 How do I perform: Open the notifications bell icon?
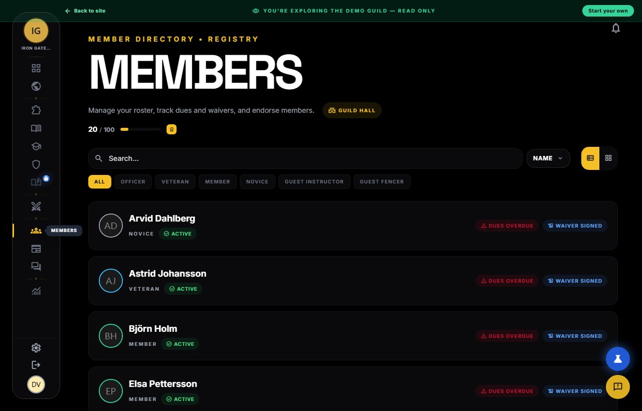click(616, 29)
